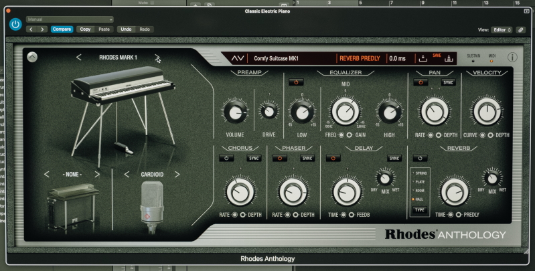The image size is (535, 271).
Task: Adjust the preamp Drive knob
Action: (x=269, y=112)
